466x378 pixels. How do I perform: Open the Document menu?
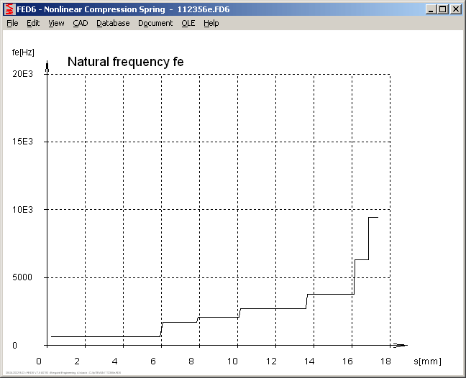click(155, 23)
